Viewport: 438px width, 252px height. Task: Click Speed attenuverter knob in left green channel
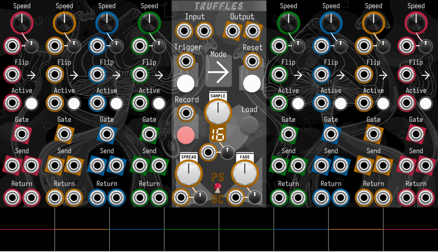(159, 46)
